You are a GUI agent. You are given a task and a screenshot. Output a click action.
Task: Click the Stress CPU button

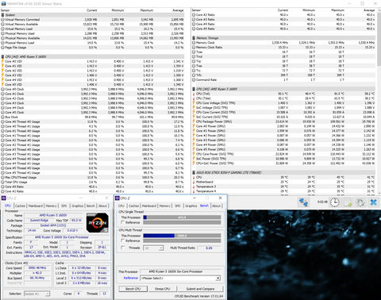pyautogui.click(x=163, y=289)
